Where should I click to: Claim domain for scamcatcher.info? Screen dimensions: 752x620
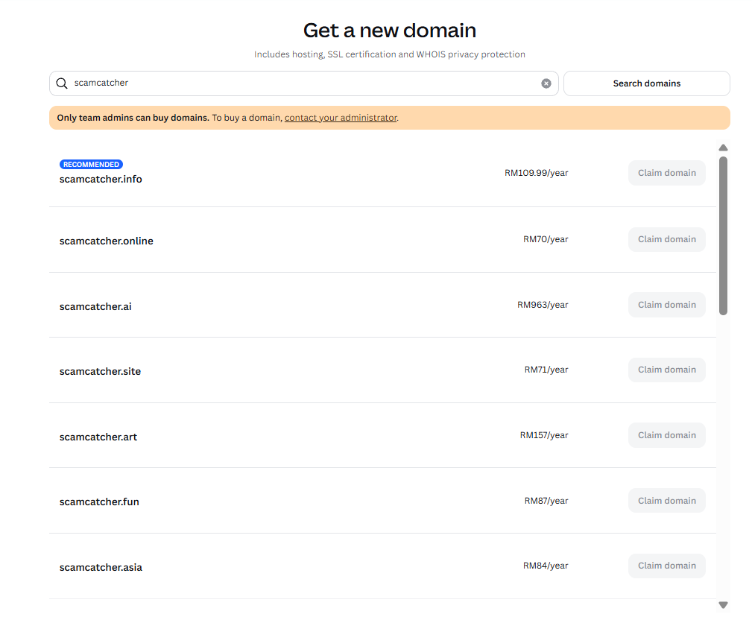click(666, 173)
